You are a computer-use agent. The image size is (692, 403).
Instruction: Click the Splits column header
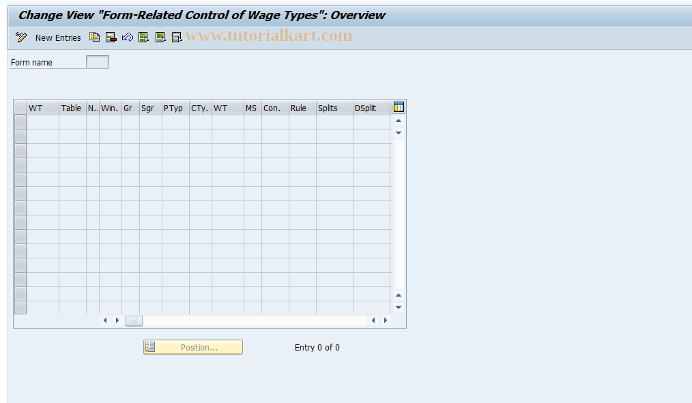(334, 108)
